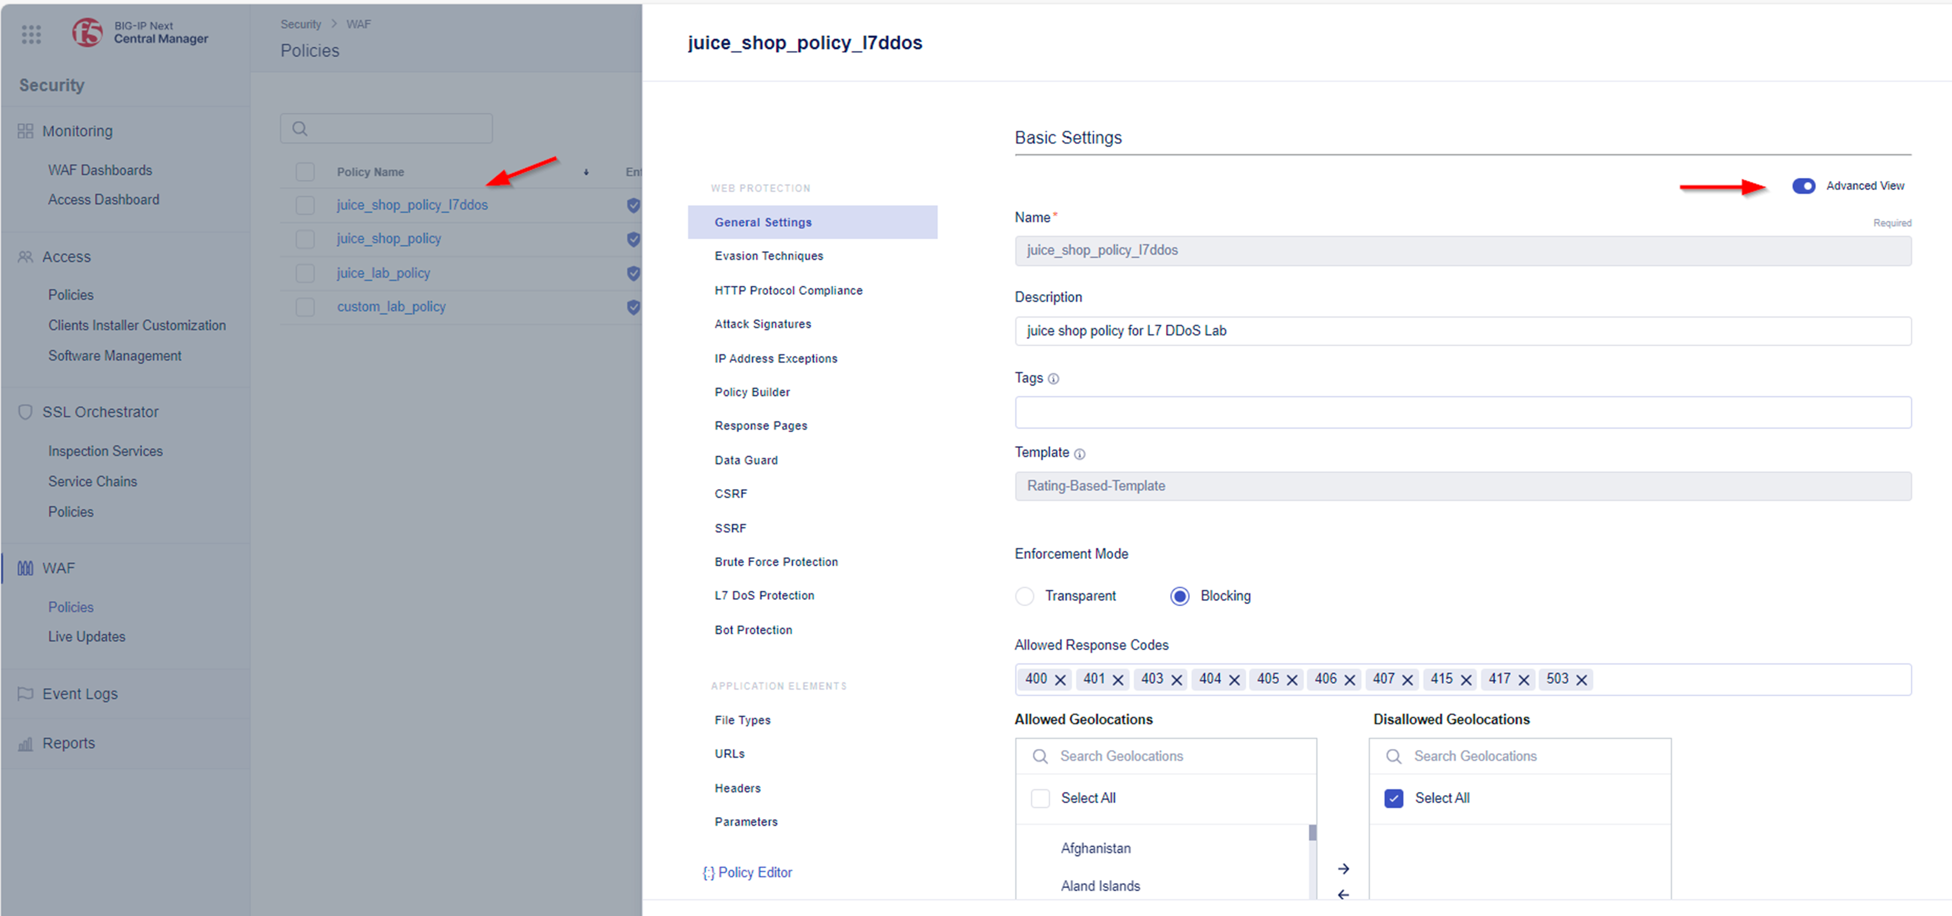Image resolution: width=1952 pixels, height=916 pixels.
Task: Check the juice_lab_policy row checkbox
Action: [x=306, y=273]
